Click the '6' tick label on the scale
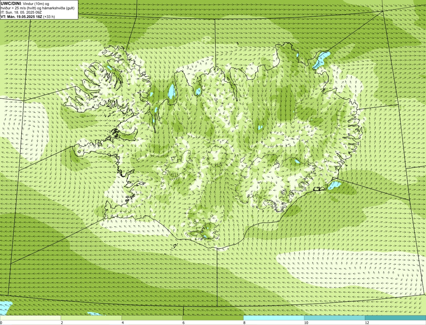The height and width of the screenshot is (325, 426). 184,323
